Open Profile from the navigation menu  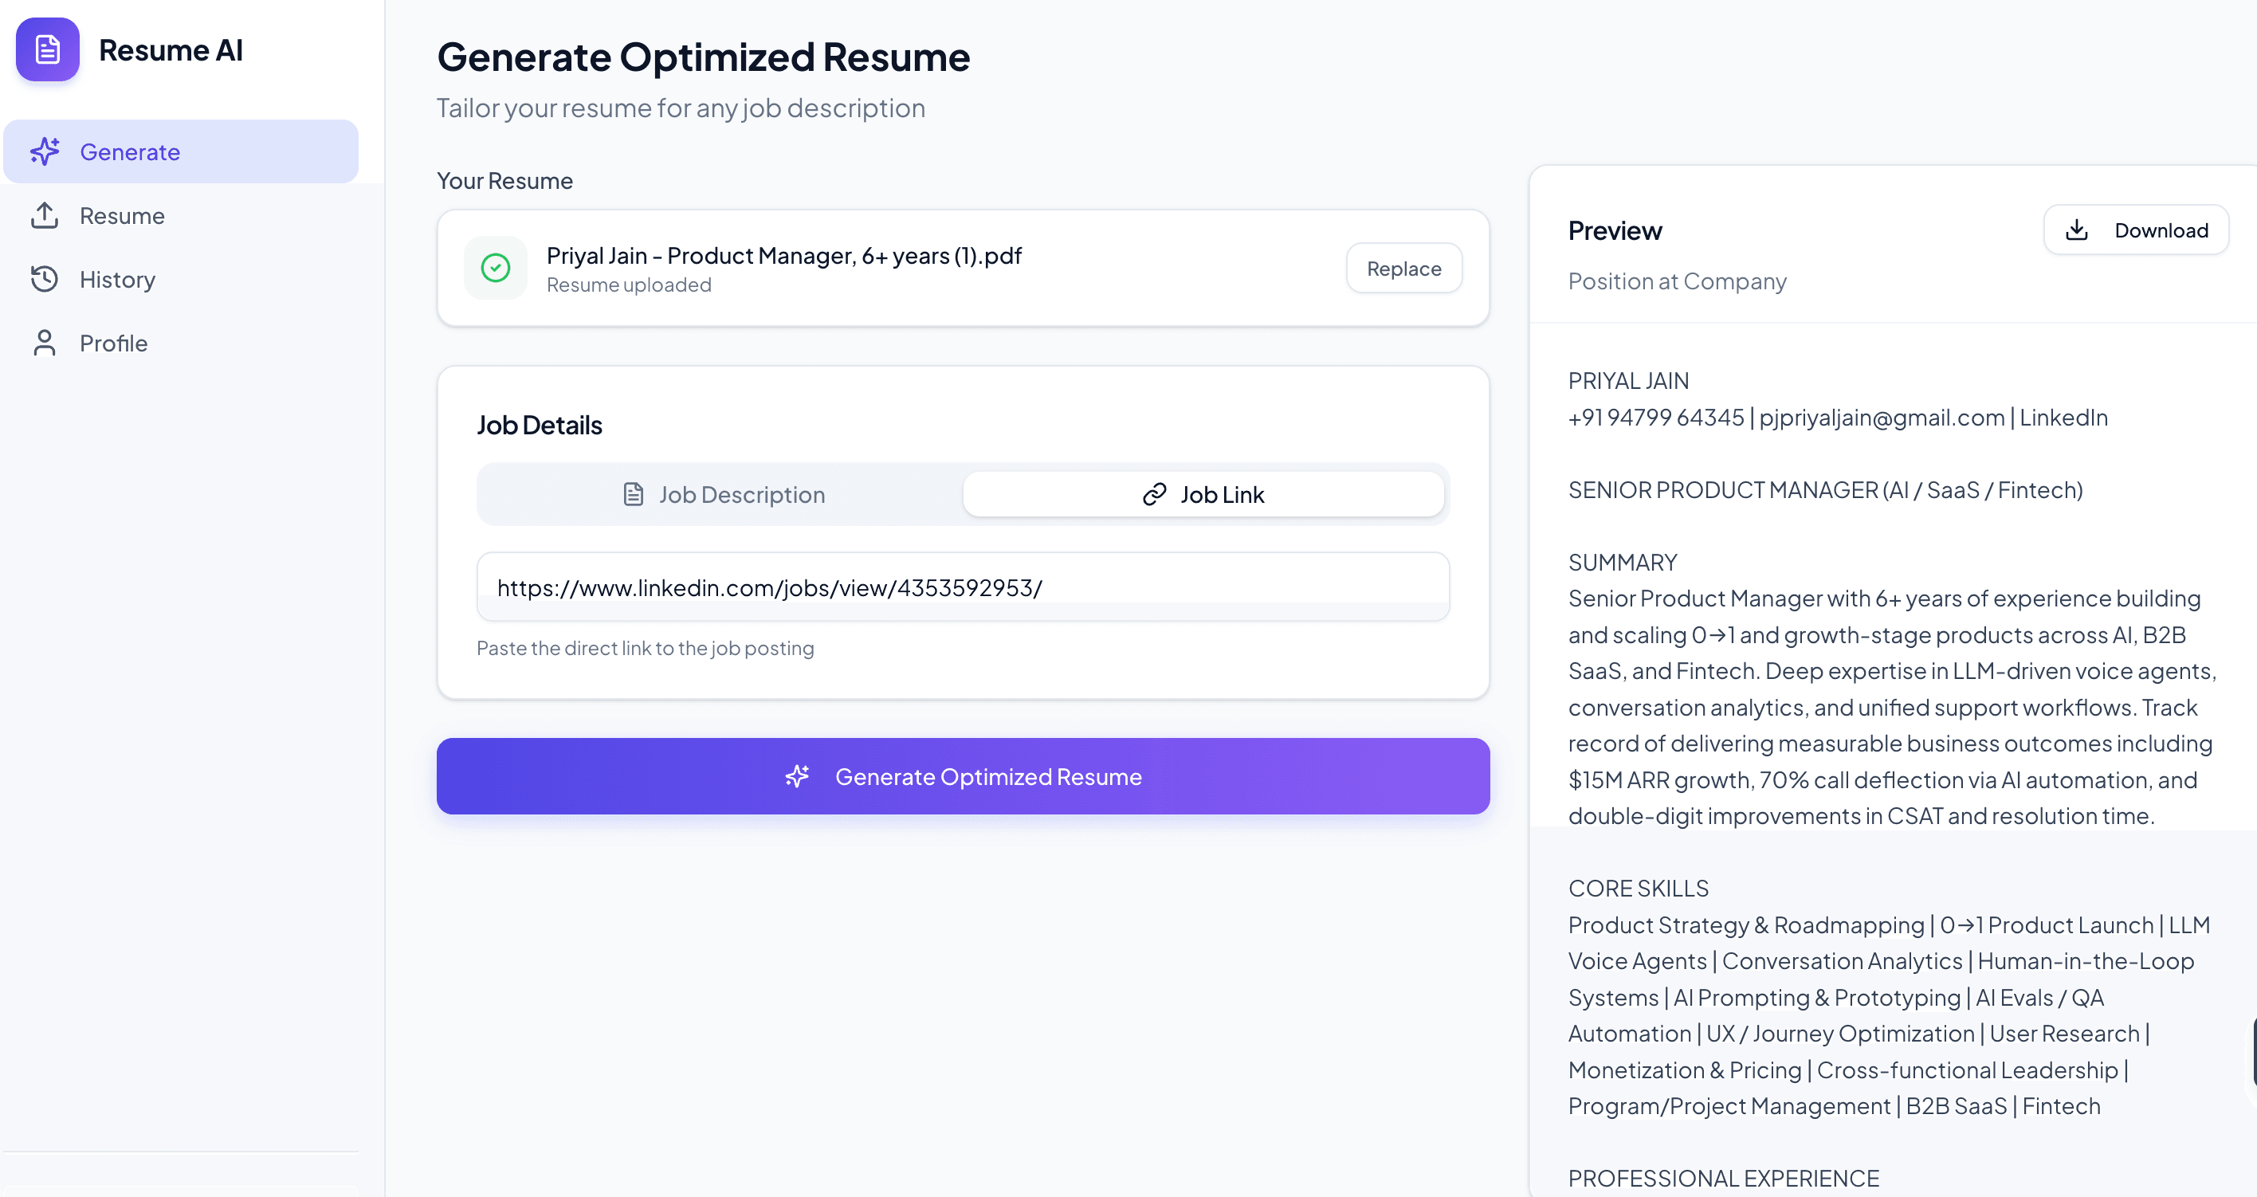tap(114, 343)
